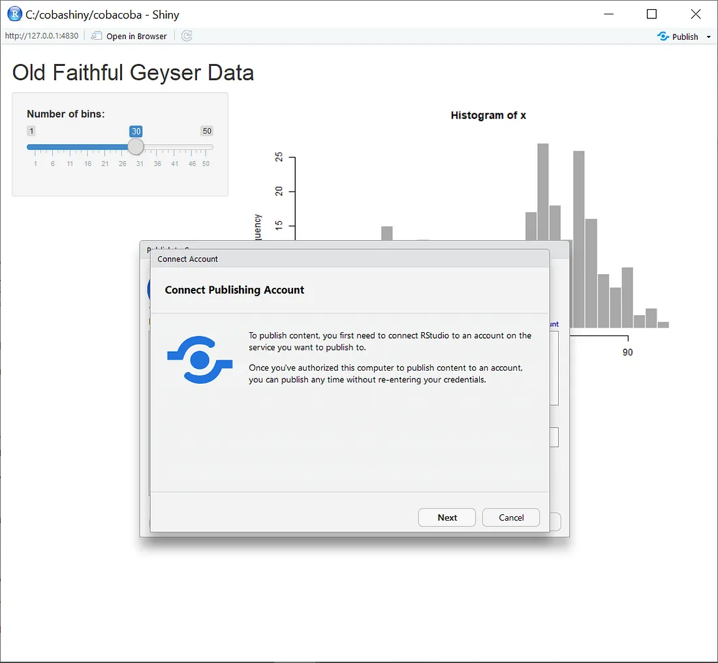Screen dimensions: 718x663
Task: Click the R logo in the title bar
Action: [14, 14]
